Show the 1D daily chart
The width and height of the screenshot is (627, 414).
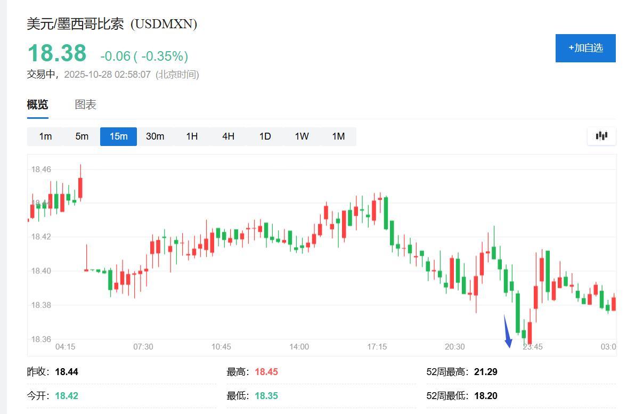[x=265, y=136]
